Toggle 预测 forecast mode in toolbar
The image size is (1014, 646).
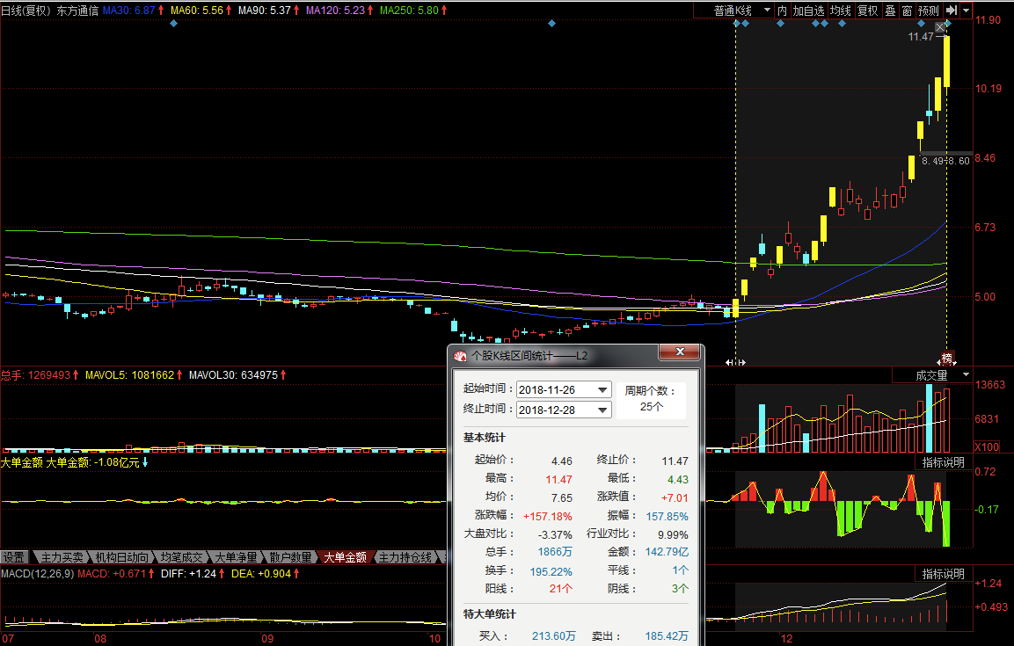point(928,11)
